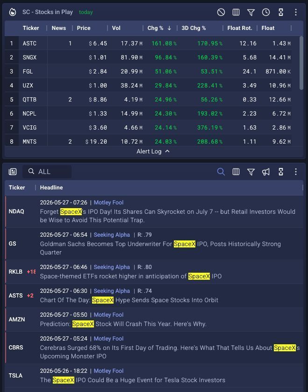Image resolution: width=308 pixels, height=392 pixels.
Task: Click the blue search magnifier in news toolbar
Action: pos(221,172)
